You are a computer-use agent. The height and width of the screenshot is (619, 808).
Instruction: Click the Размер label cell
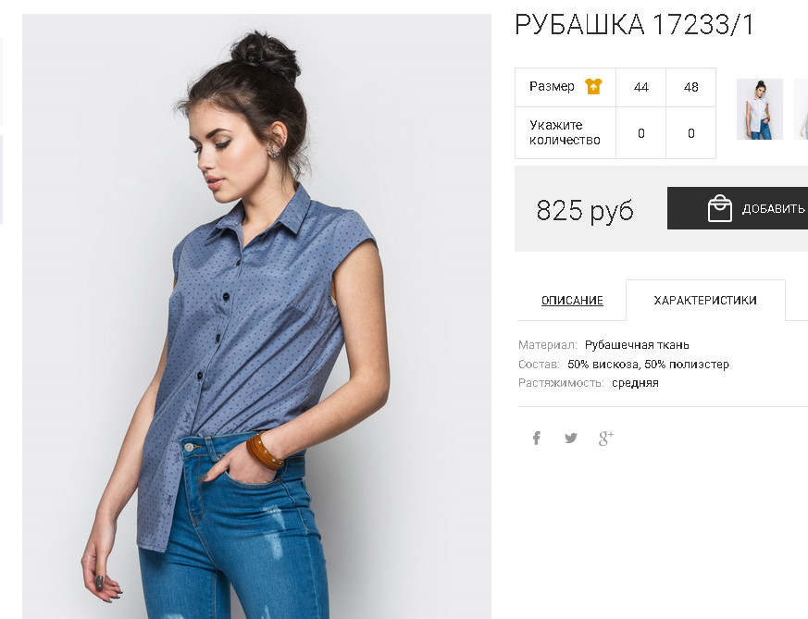(x=566, y=87)
